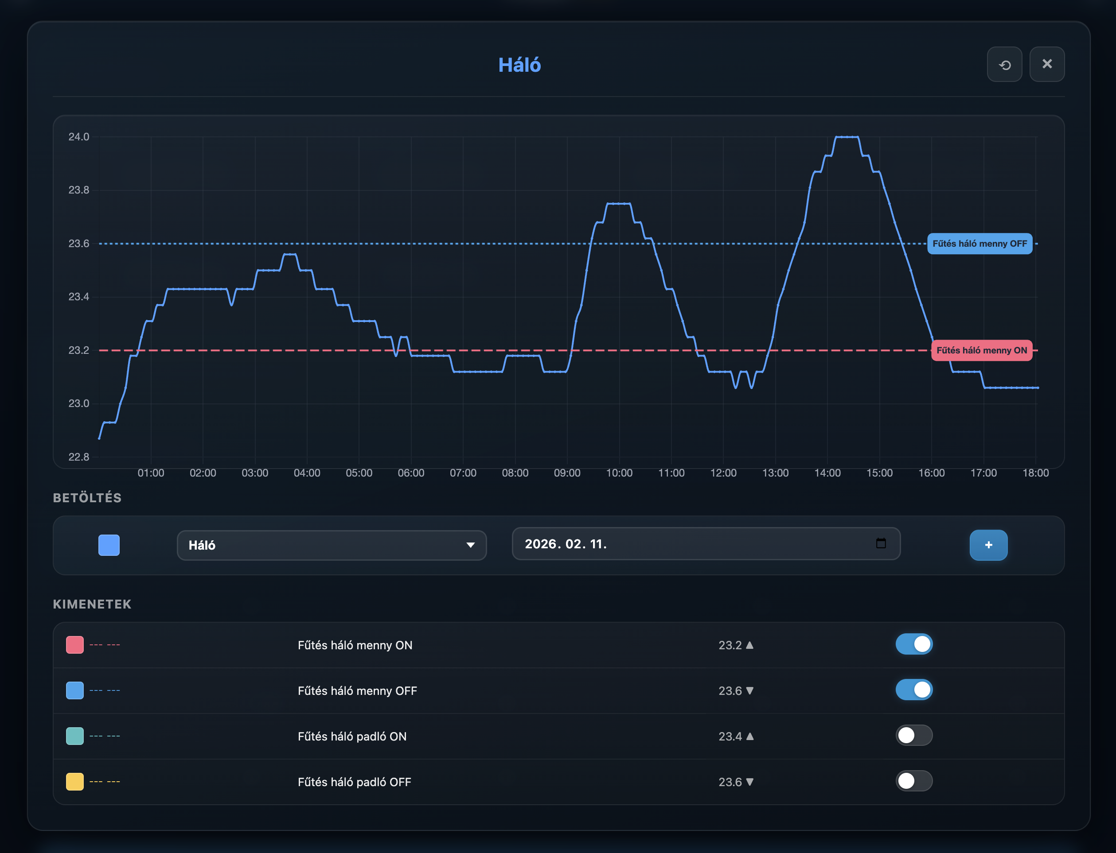Click the dashed line-style indicator next to red swatch
This screenshot has height=853, width=1116.
click(105, 645)
